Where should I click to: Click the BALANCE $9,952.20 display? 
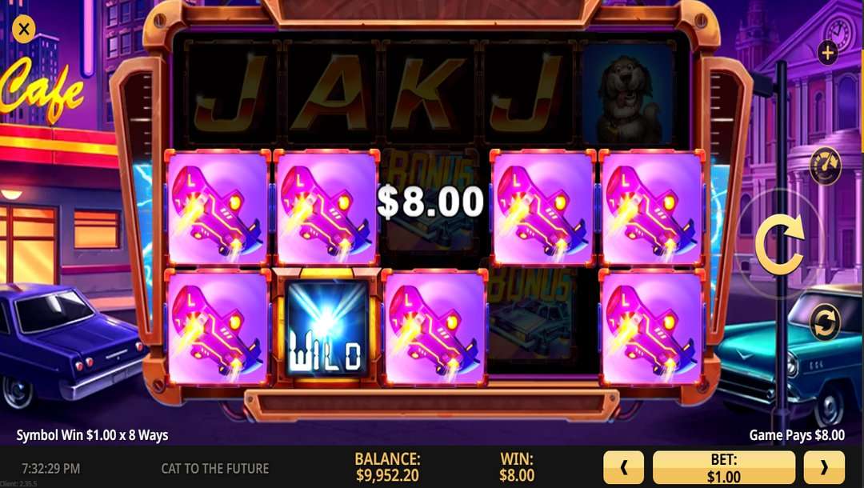coord(387,467)
